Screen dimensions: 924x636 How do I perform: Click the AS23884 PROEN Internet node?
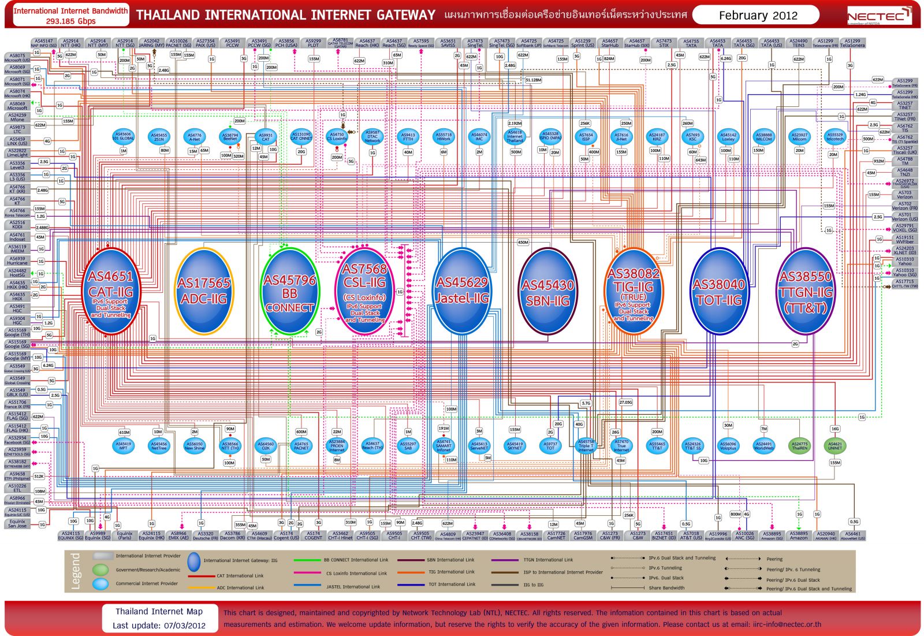(337, 446)
